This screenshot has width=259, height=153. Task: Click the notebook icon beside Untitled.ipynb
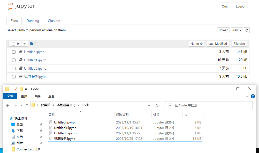click(x=21, y=52)
